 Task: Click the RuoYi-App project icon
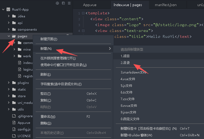[8, 9]
